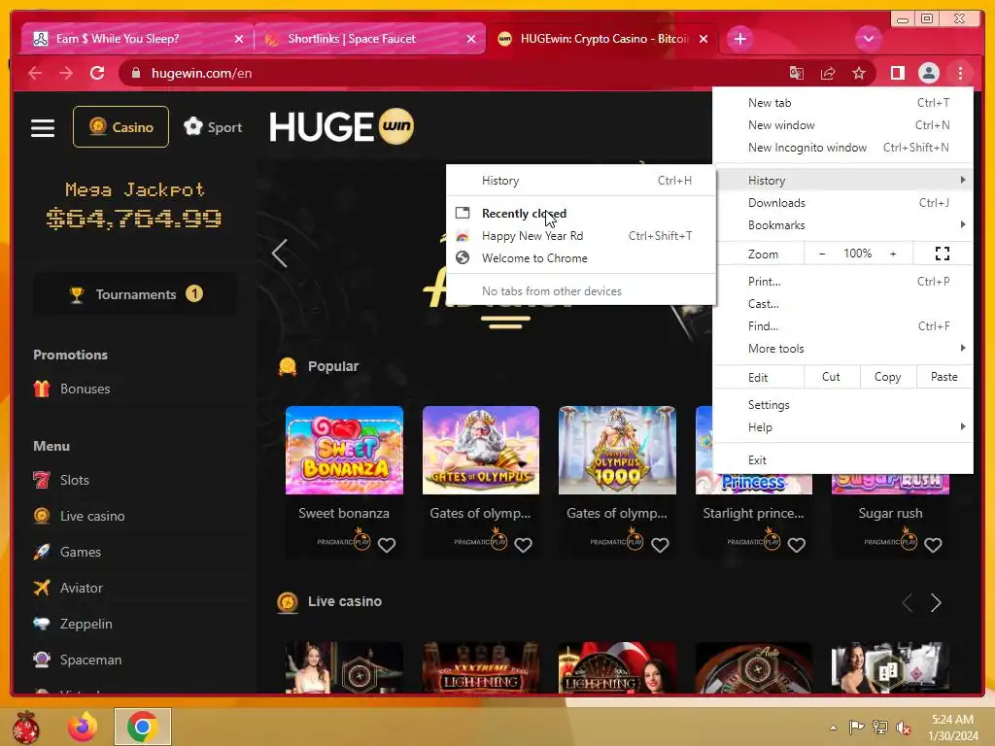Click the Casino button
995x746 pixels.
pyautogui.click(x=120, y=127)
